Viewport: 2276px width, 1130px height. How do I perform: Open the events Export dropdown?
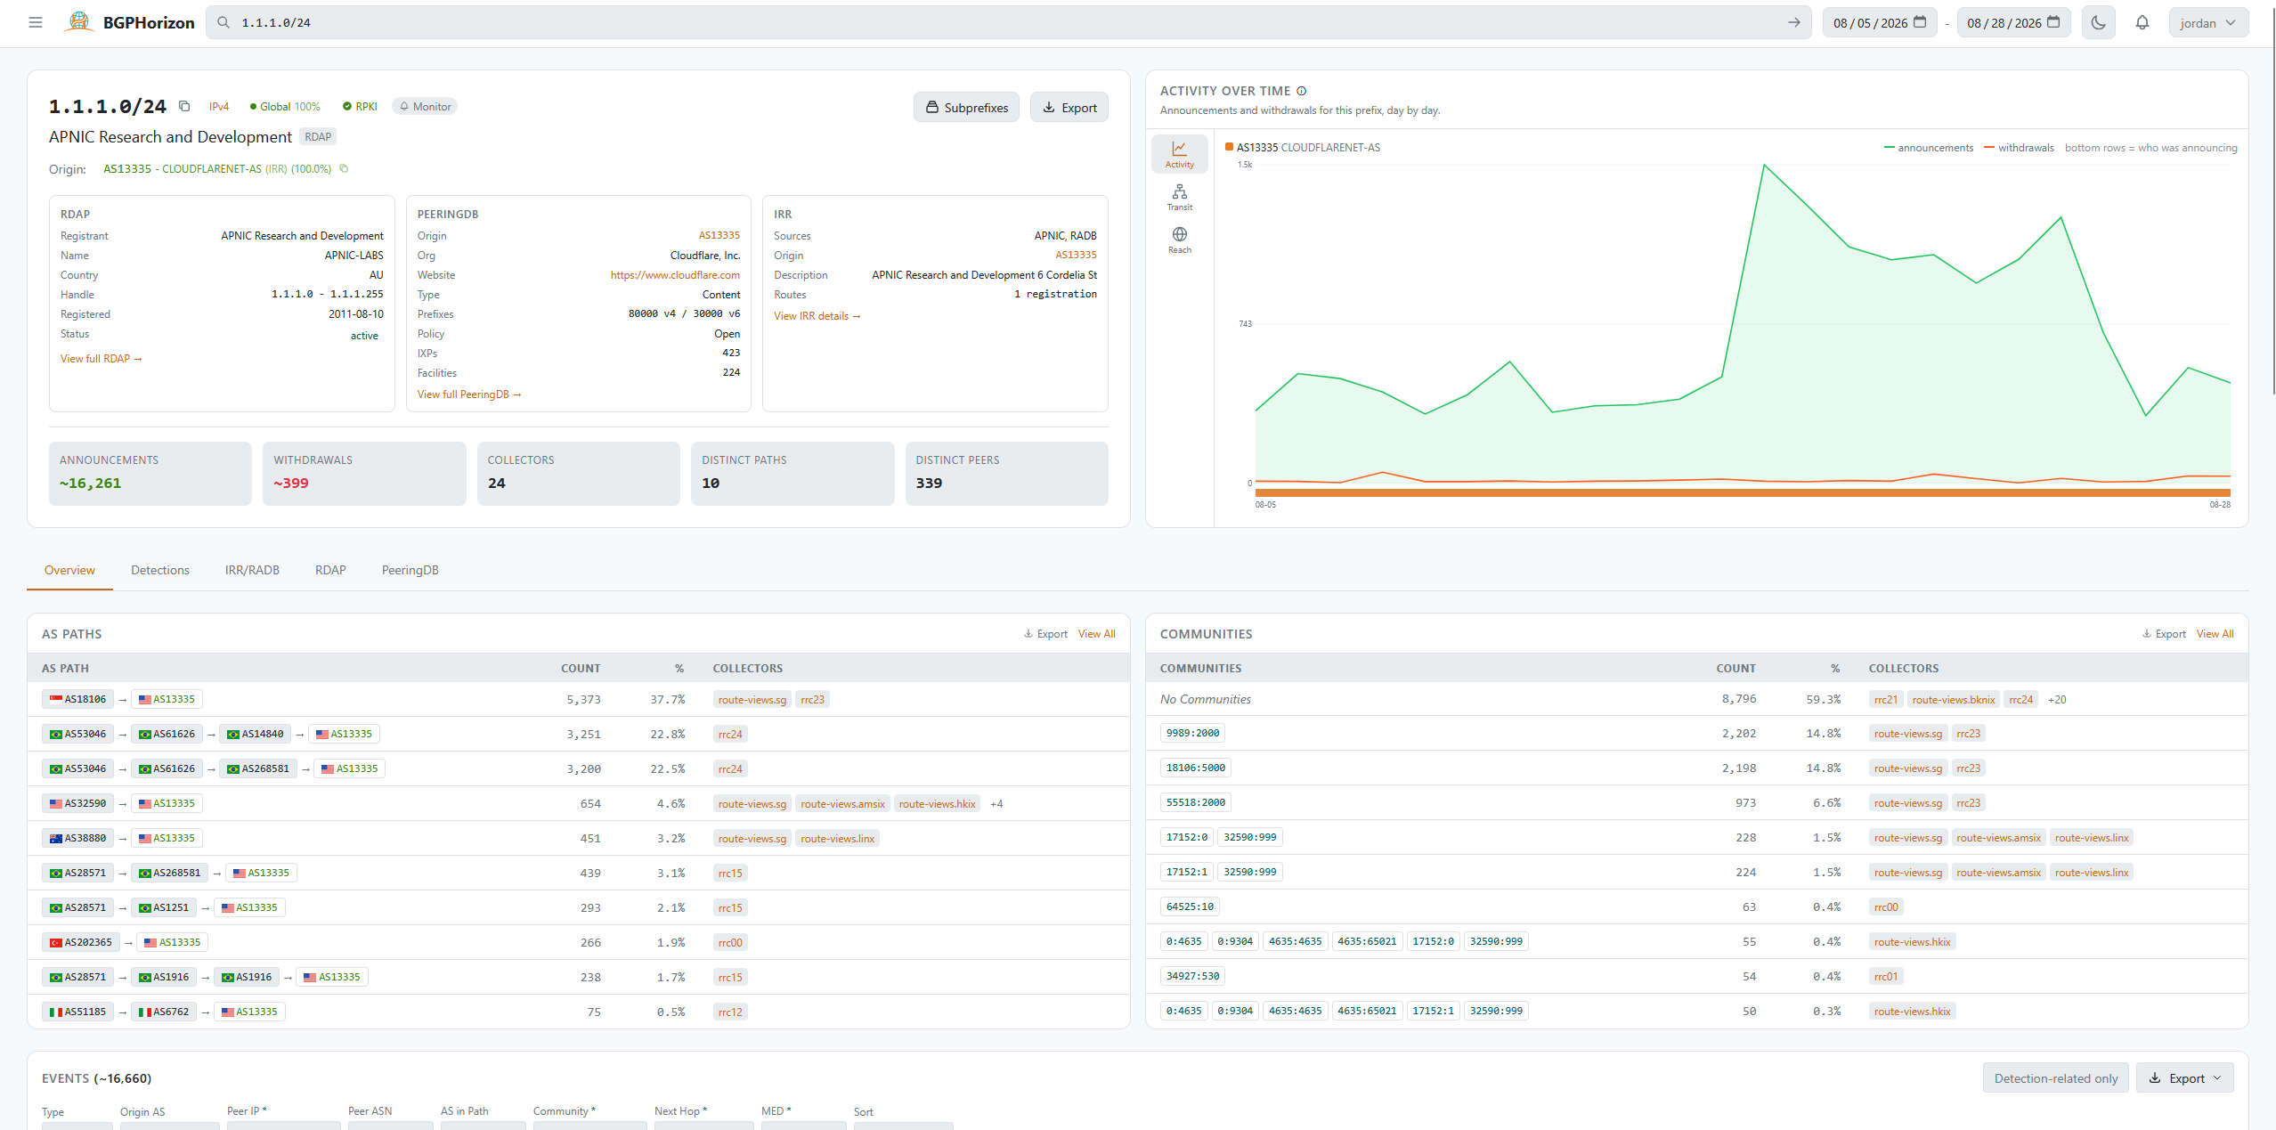click(2185, 1077)
